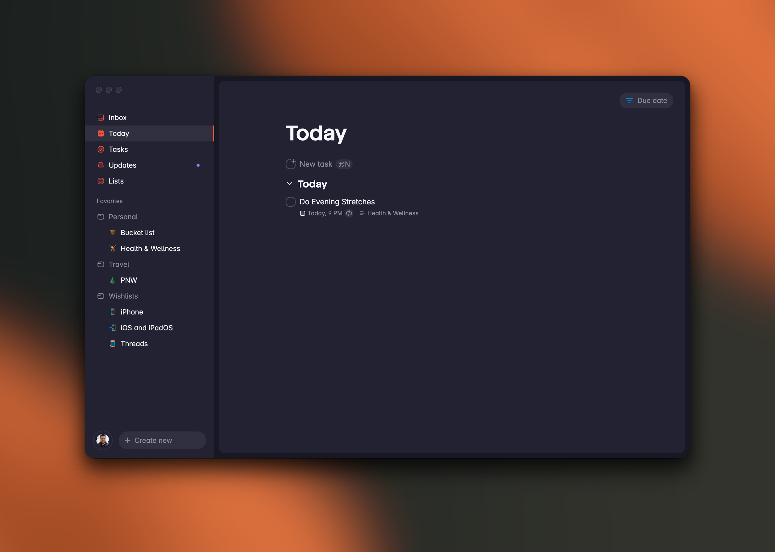
Task: Click the Personal folder icon
Action: [101, 217]
